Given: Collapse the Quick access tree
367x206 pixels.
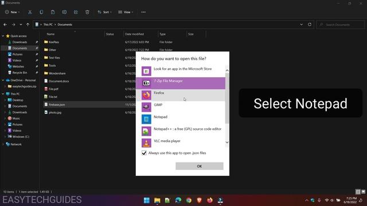Looking at the screenshot, I should [x=3, y=36].
